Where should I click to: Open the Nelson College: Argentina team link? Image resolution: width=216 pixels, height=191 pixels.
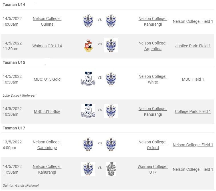tap(153, 46)
